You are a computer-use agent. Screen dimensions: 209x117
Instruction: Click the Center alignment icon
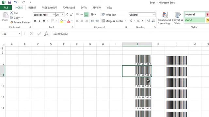click(x=82, y=21)
